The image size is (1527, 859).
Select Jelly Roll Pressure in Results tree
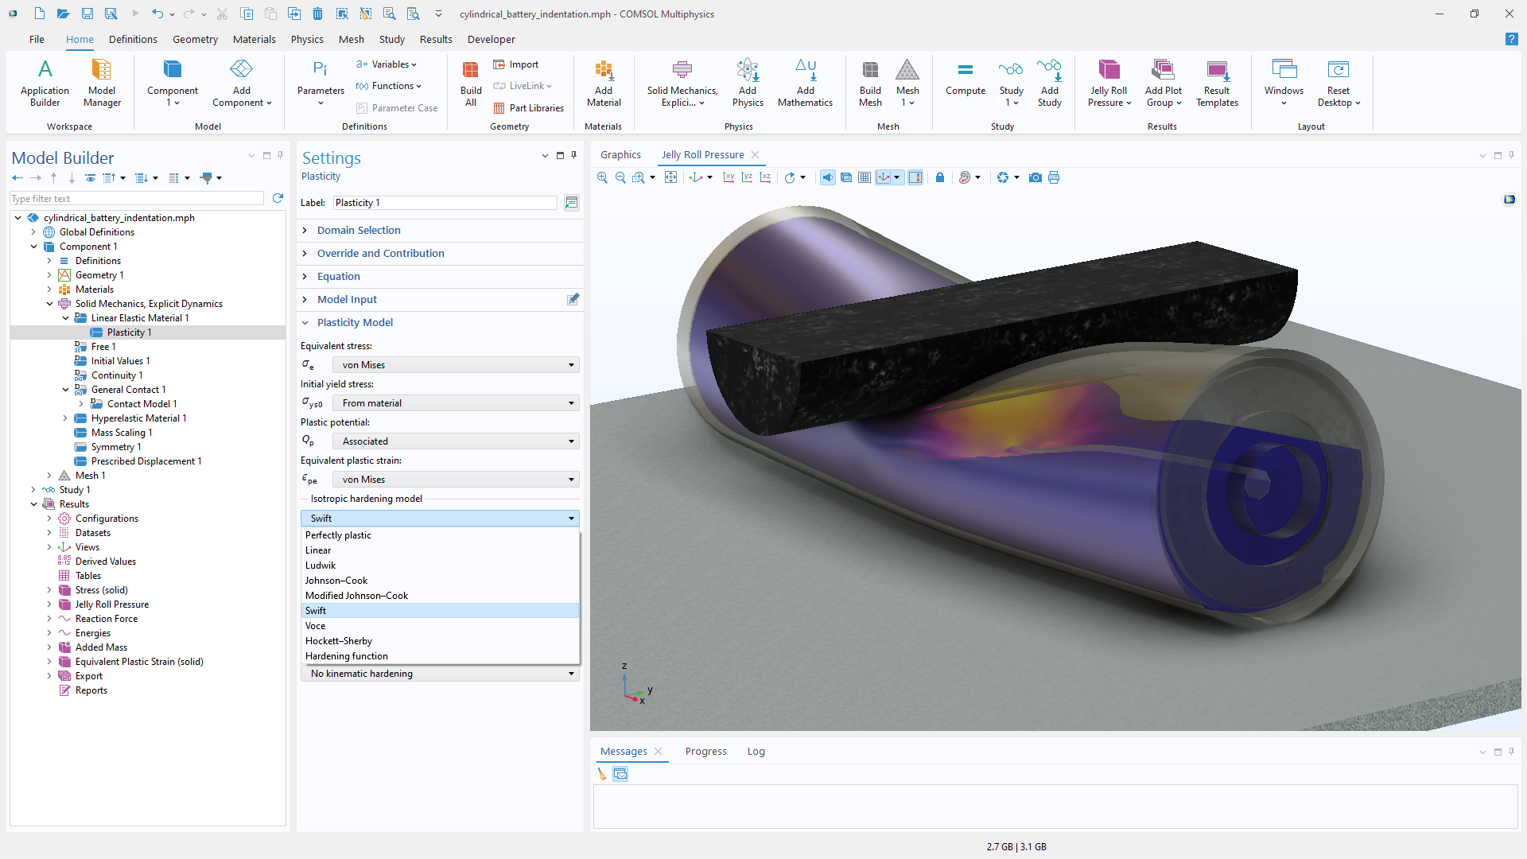pos(112,604)
